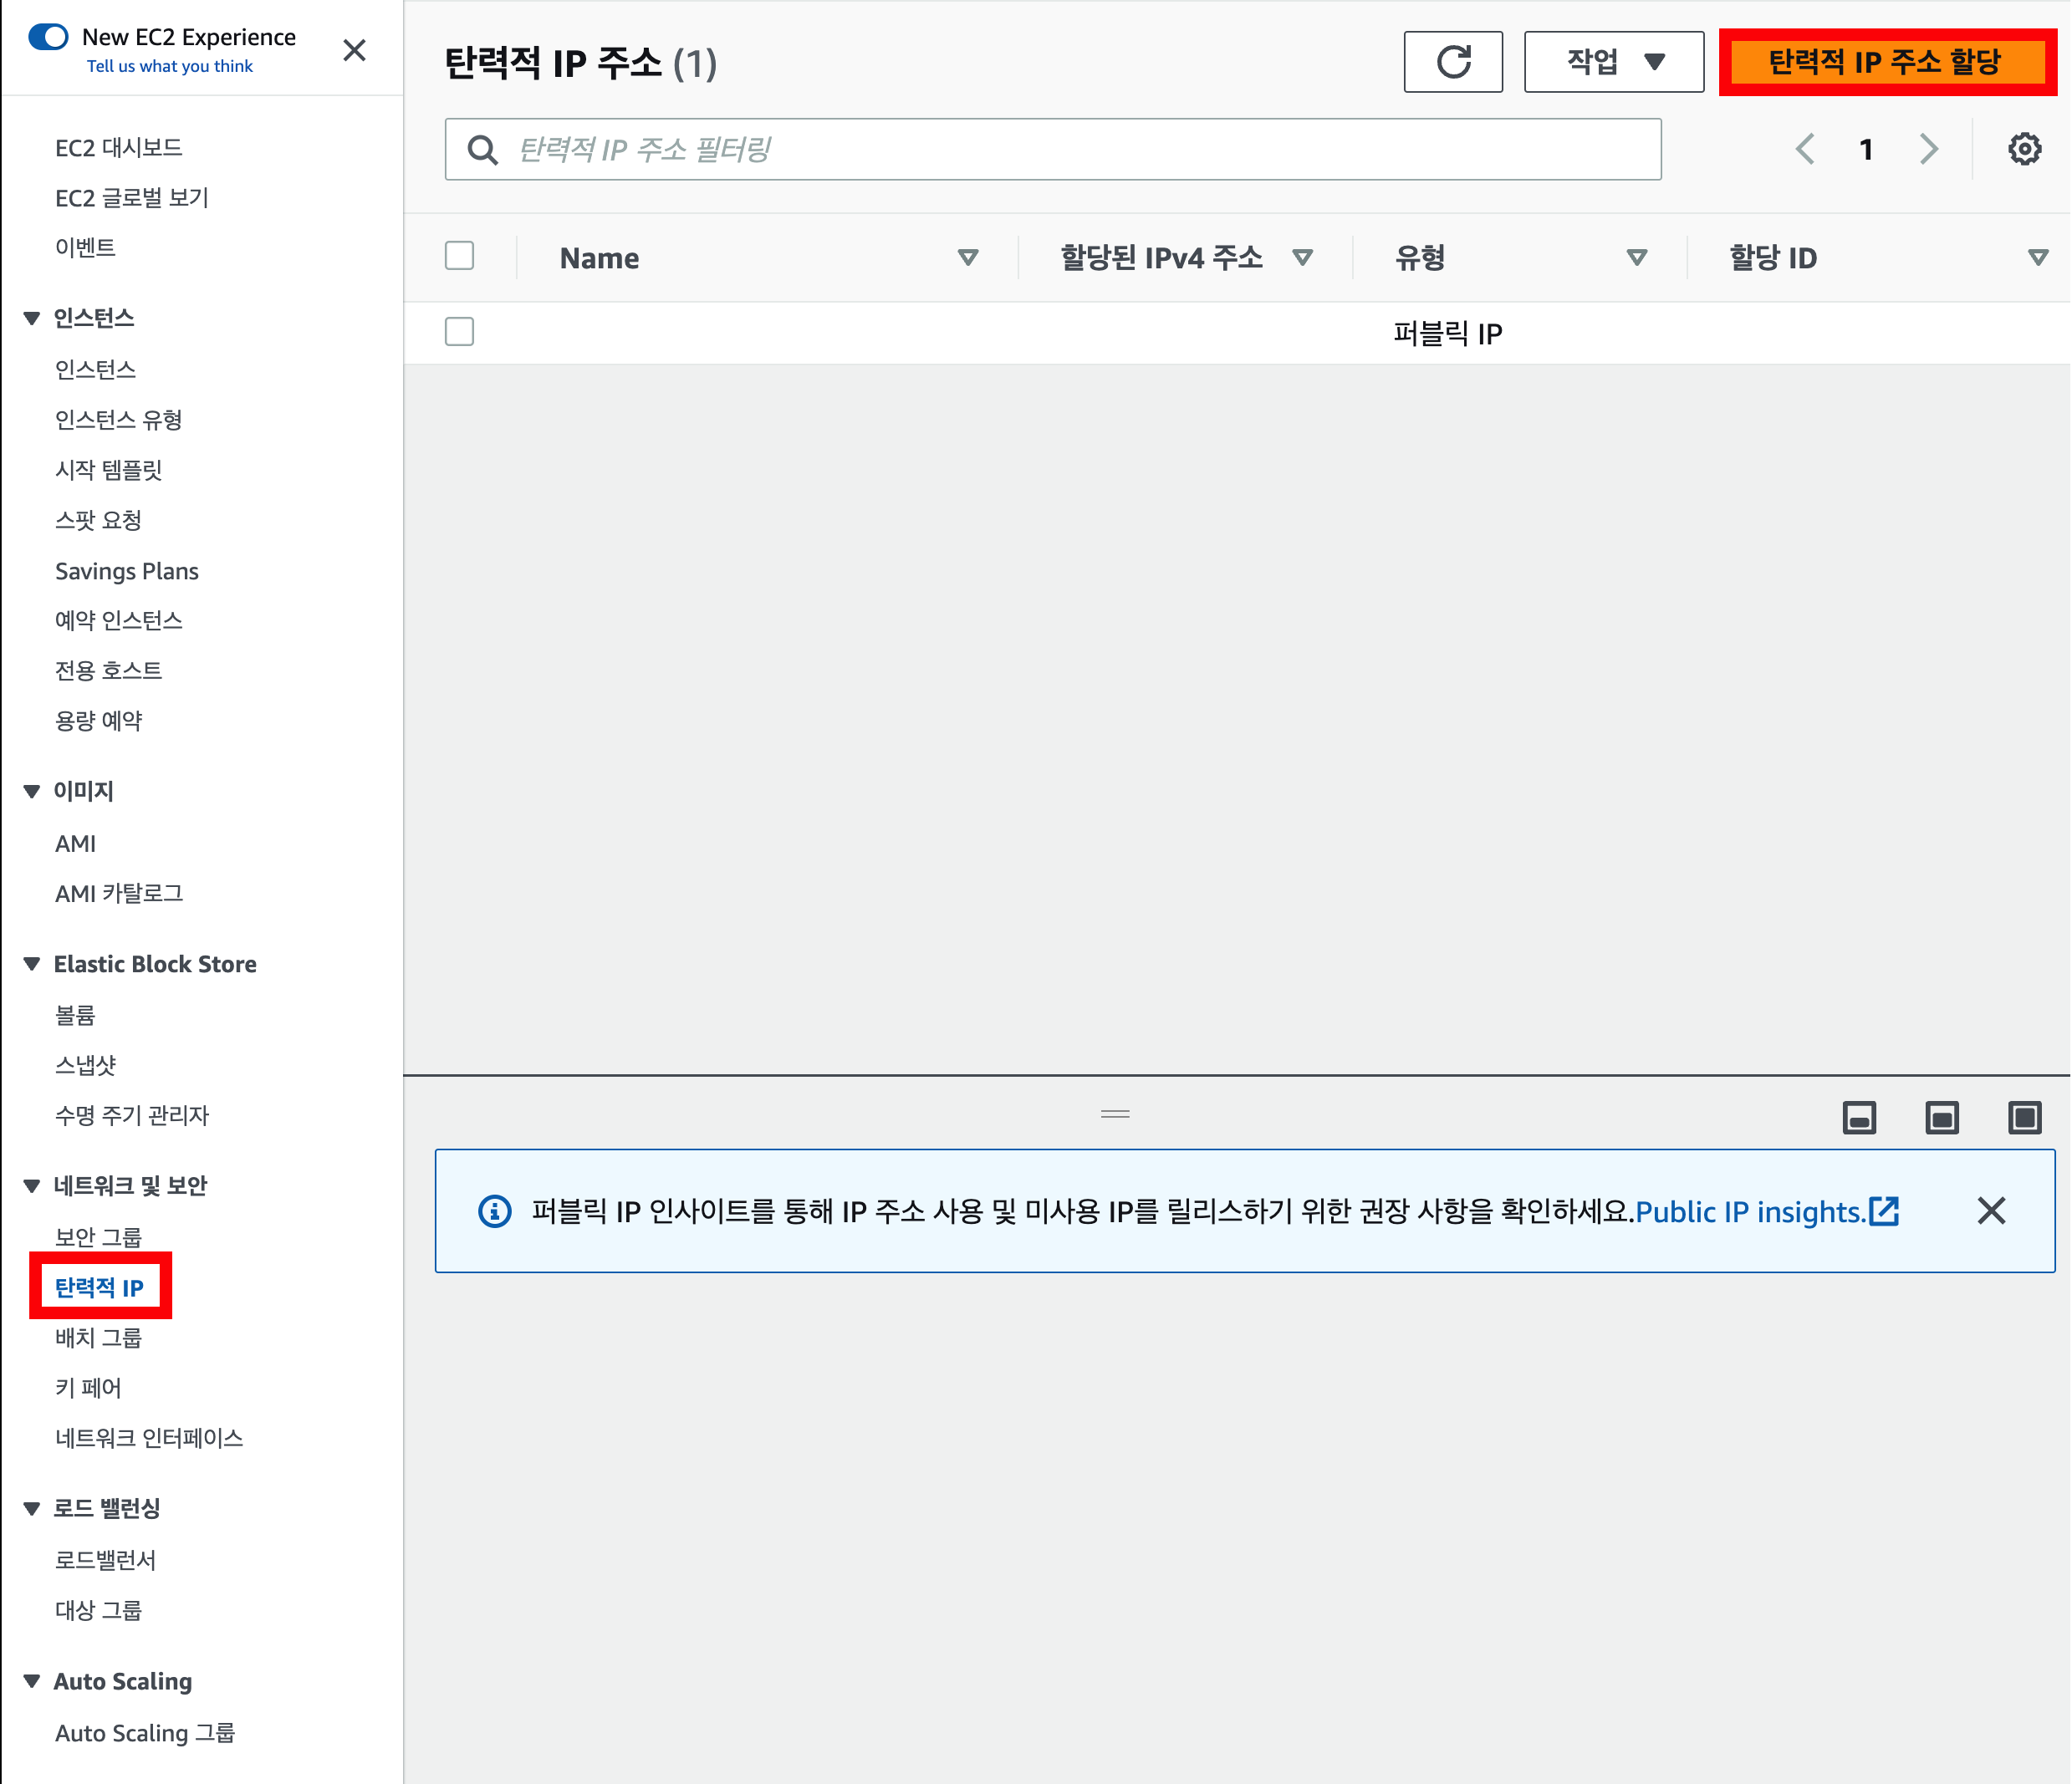2072x1784 pixels.
Task: Open table preferences gear icon
Action: tap(2024, 149)
